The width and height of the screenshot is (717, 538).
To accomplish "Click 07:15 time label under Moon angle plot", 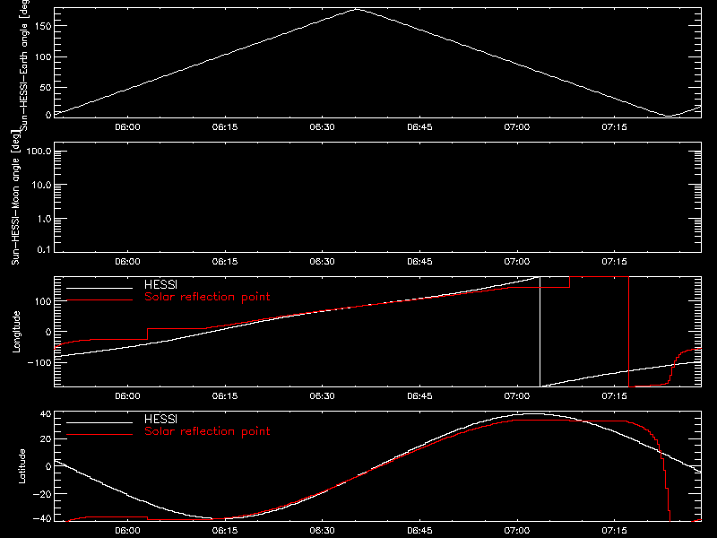I will [x=615, y=262].
